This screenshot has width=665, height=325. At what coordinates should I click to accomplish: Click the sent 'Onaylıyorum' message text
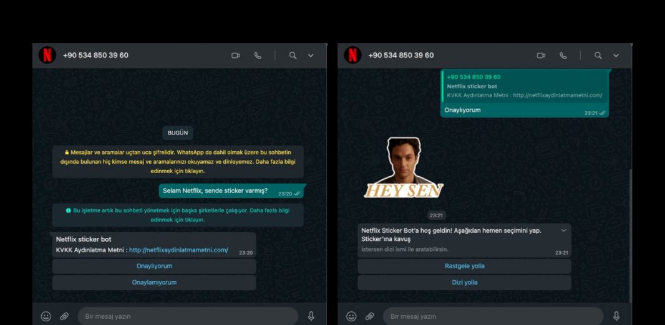pos(462,110)
